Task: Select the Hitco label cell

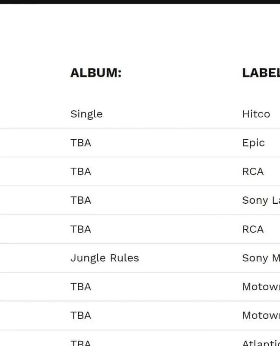Action: [256, 114]
